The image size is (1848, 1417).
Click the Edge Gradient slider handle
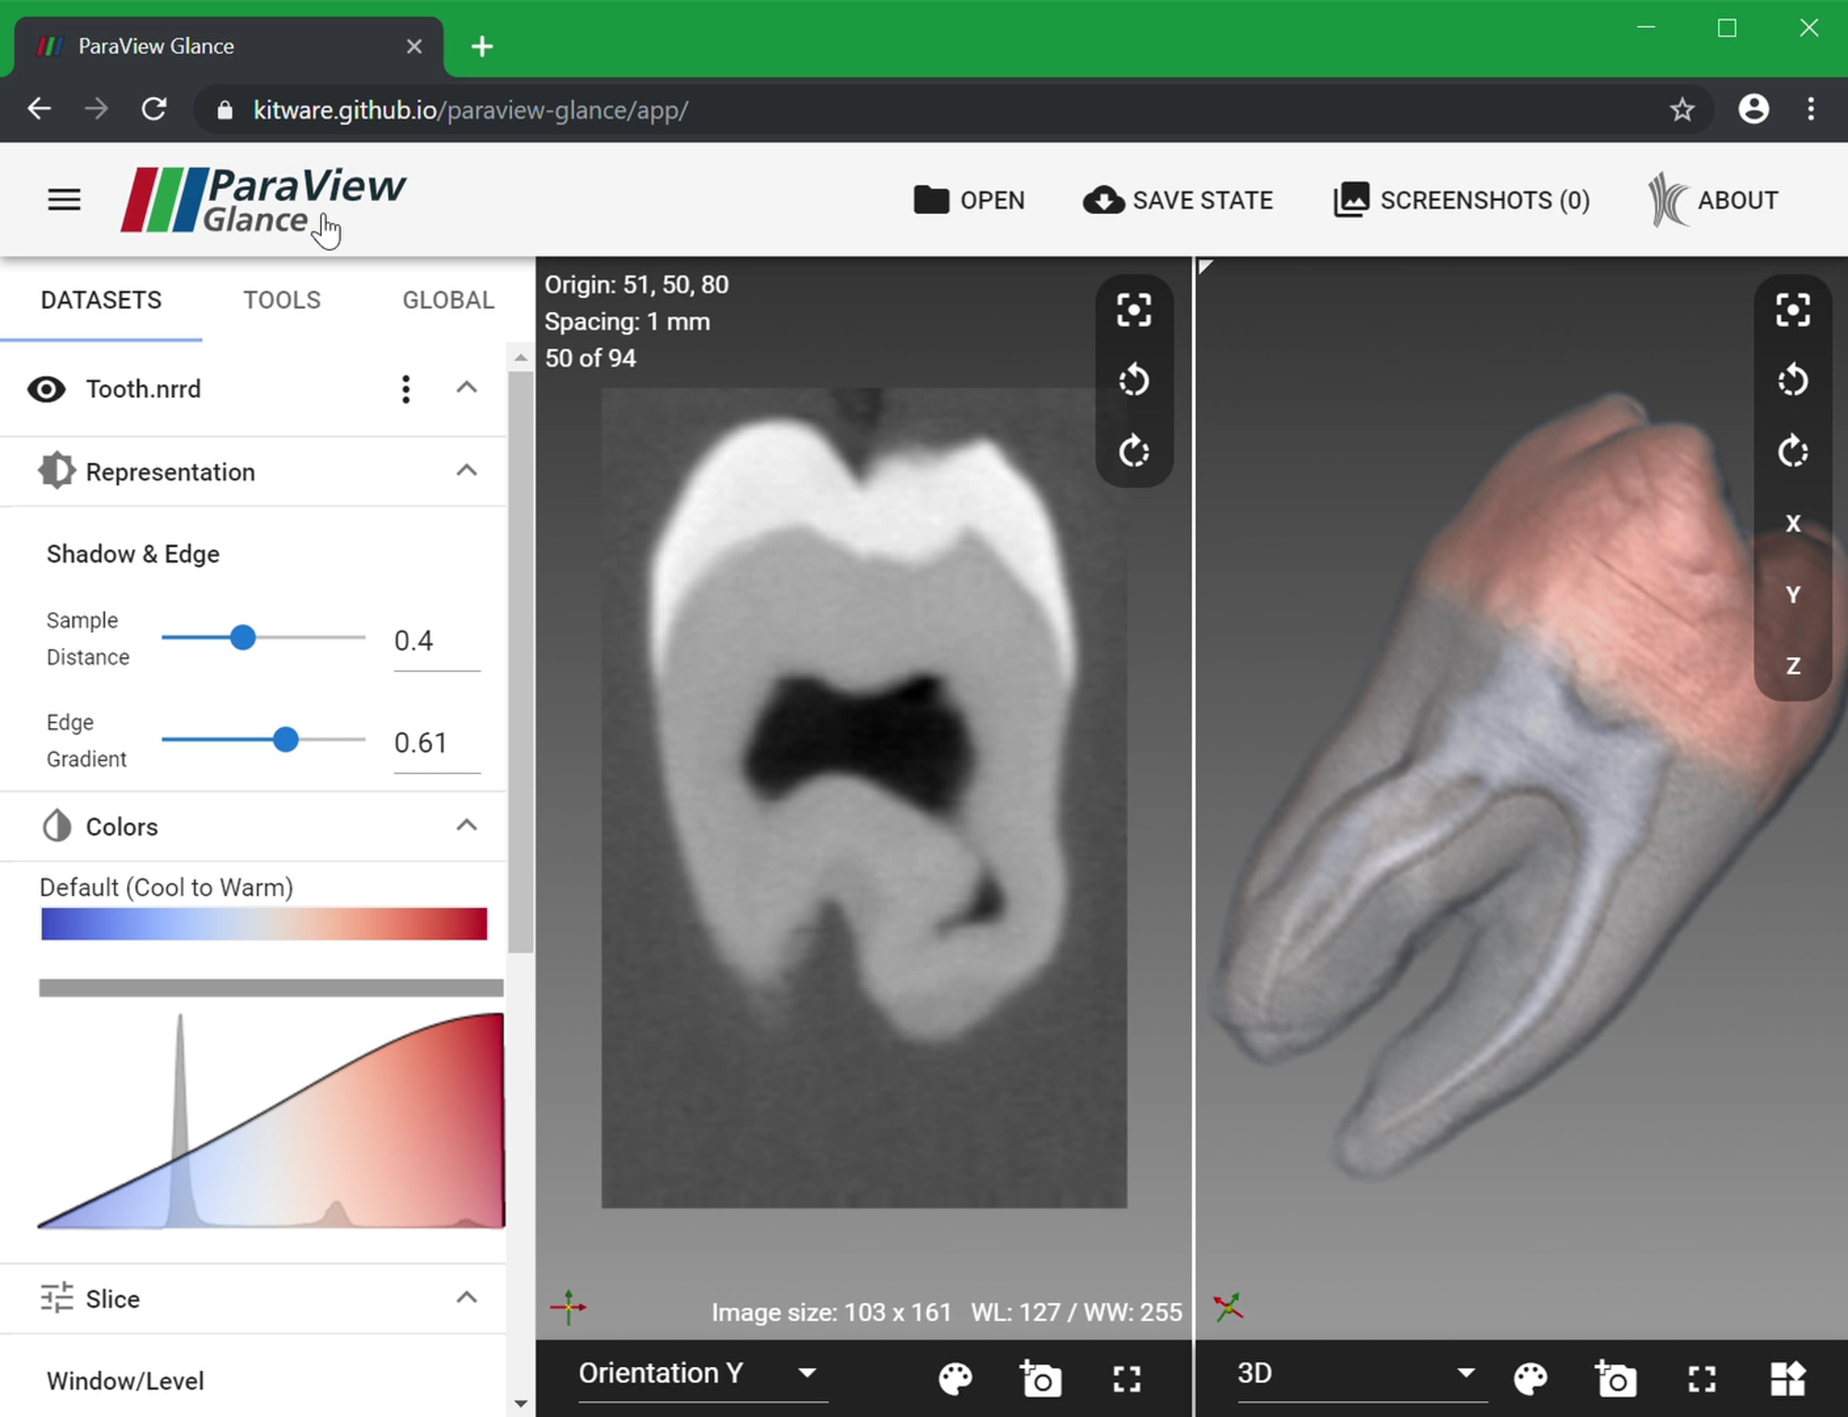click(x=286, y=740)
